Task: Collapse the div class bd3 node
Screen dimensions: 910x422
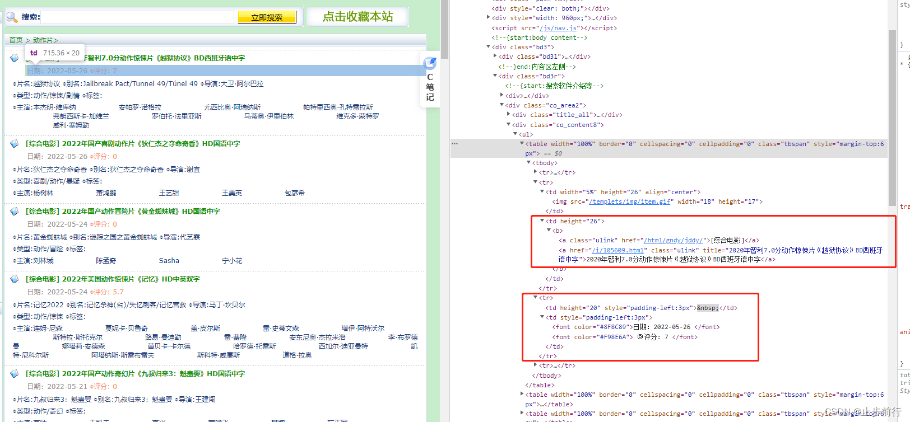Action: click(488, 47)
